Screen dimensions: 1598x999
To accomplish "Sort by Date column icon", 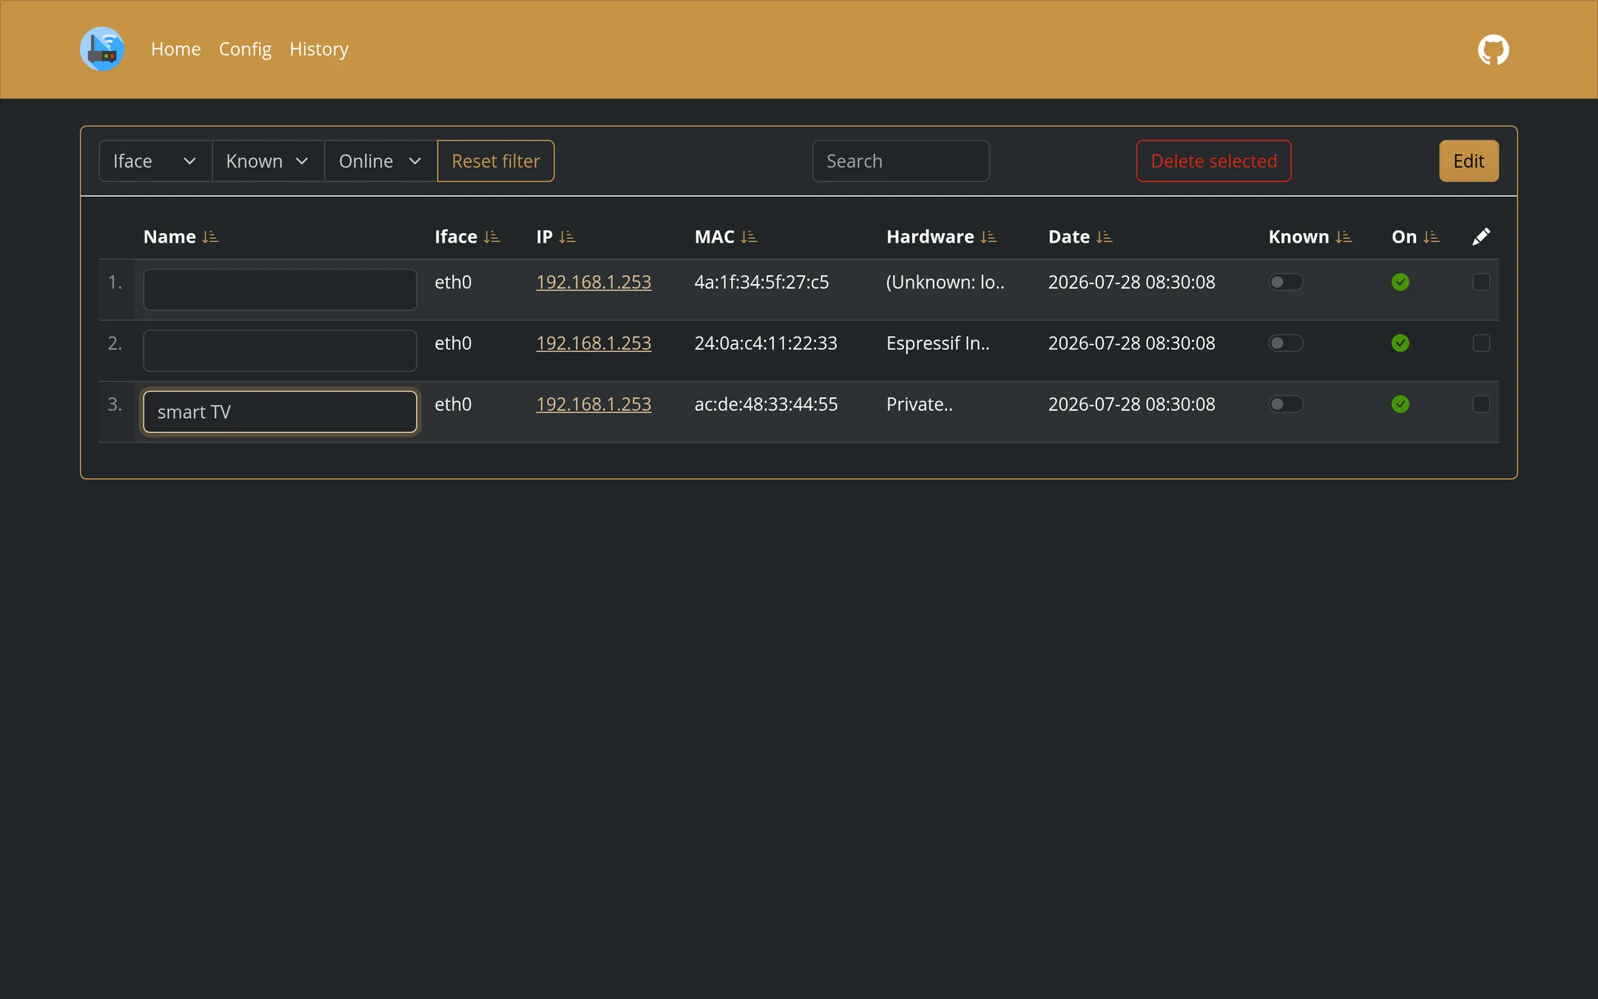I will (1105, 237).
